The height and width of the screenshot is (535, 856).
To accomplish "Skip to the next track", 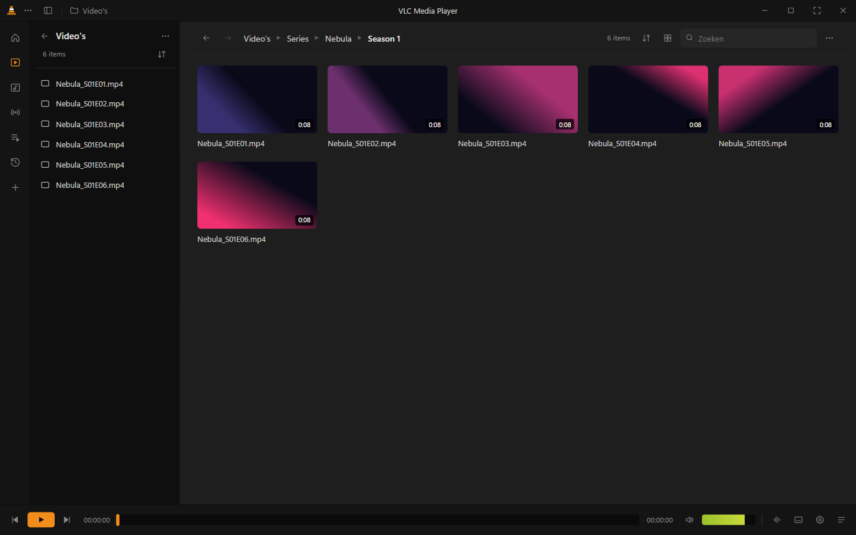I will click(67, 520).
